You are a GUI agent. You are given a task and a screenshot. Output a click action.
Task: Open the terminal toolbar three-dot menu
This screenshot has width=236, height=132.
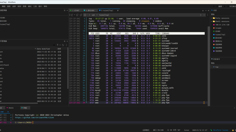click(208, 15)
